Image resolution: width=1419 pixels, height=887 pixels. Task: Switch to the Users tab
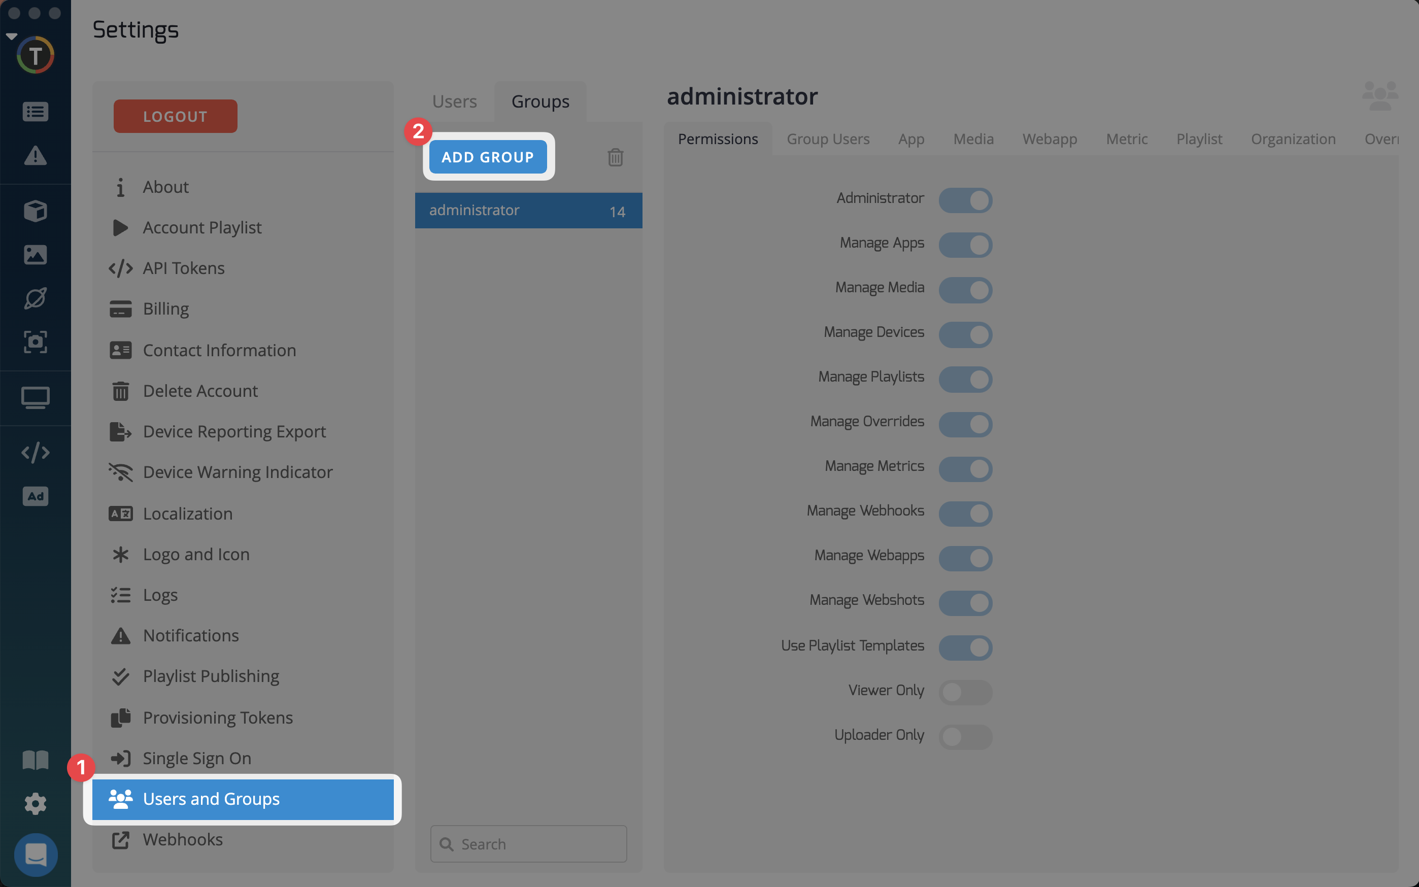454,101
